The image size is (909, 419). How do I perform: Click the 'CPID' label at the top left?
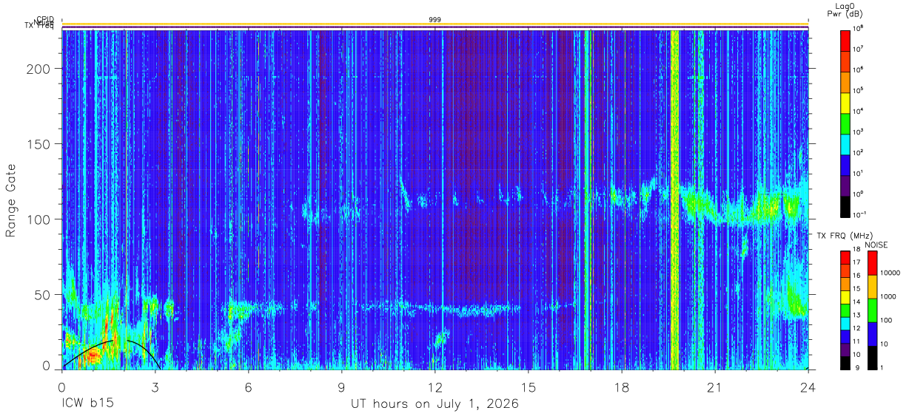pyautogui.click(x=44, y=20)
